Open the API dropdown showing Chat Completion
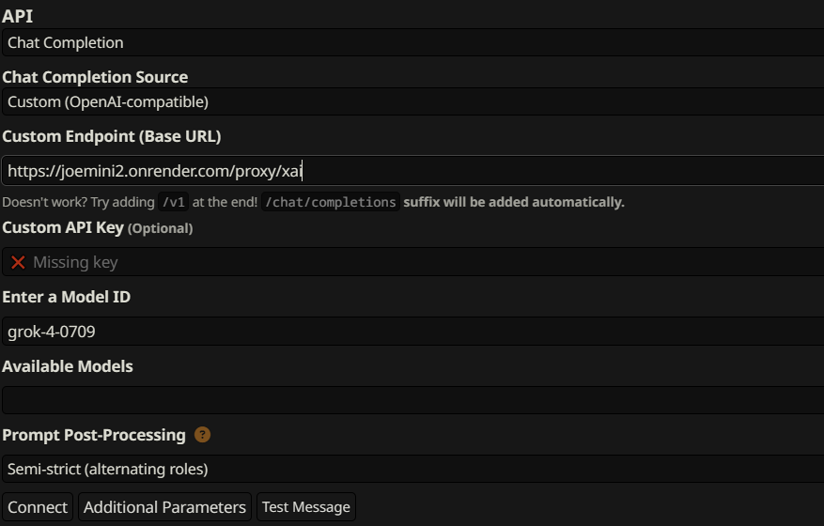This screenshot has width=824, height=526. coord(412,42)
